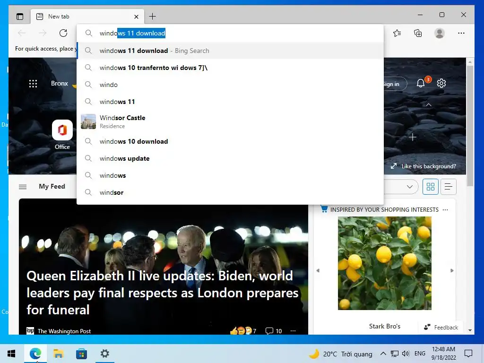
Task: Open Settings and more ellipsis menu
Action: coord(461,33)
